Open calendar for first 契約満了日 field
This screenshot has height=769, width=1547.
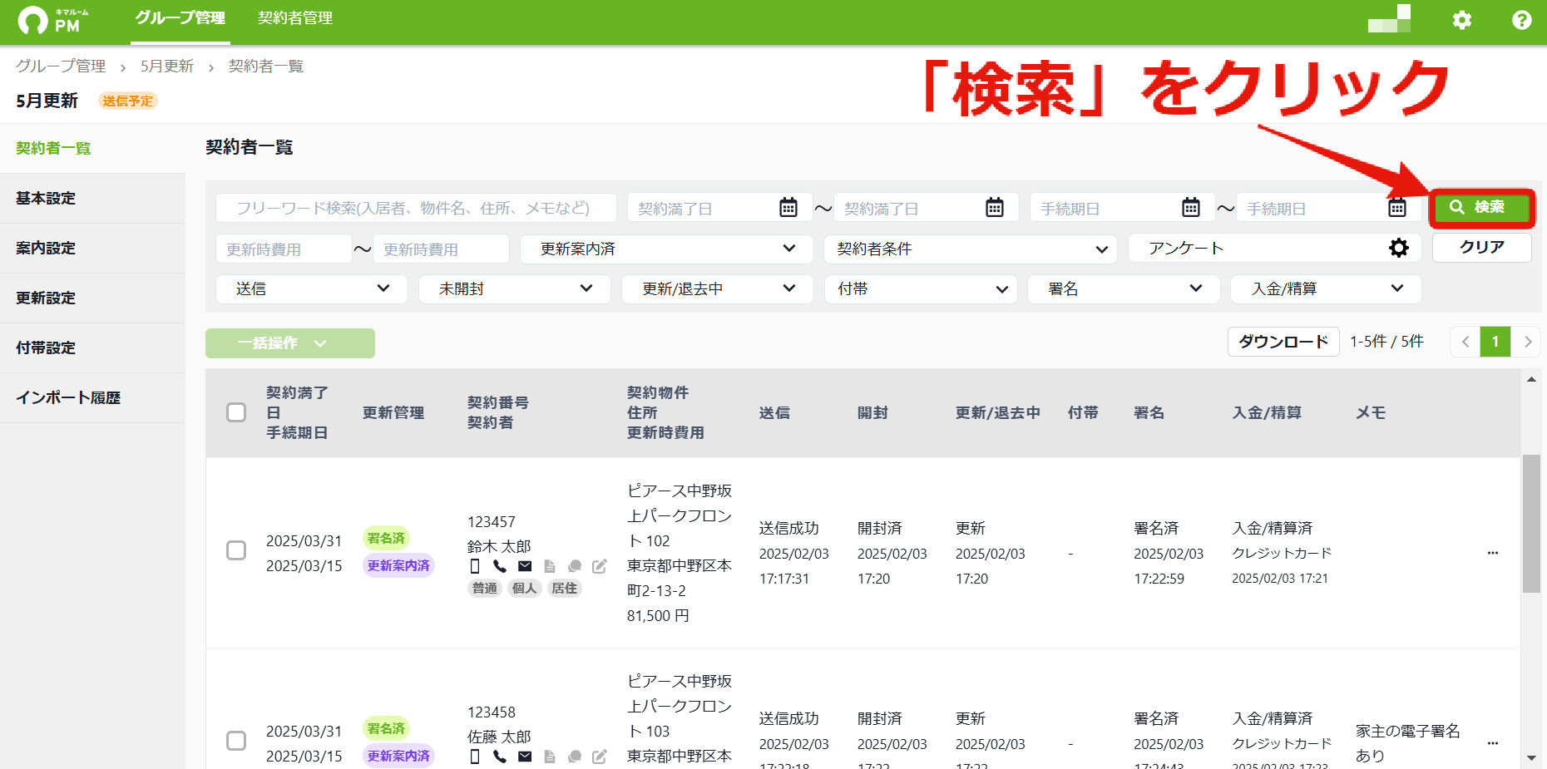[x=788, y=208]
